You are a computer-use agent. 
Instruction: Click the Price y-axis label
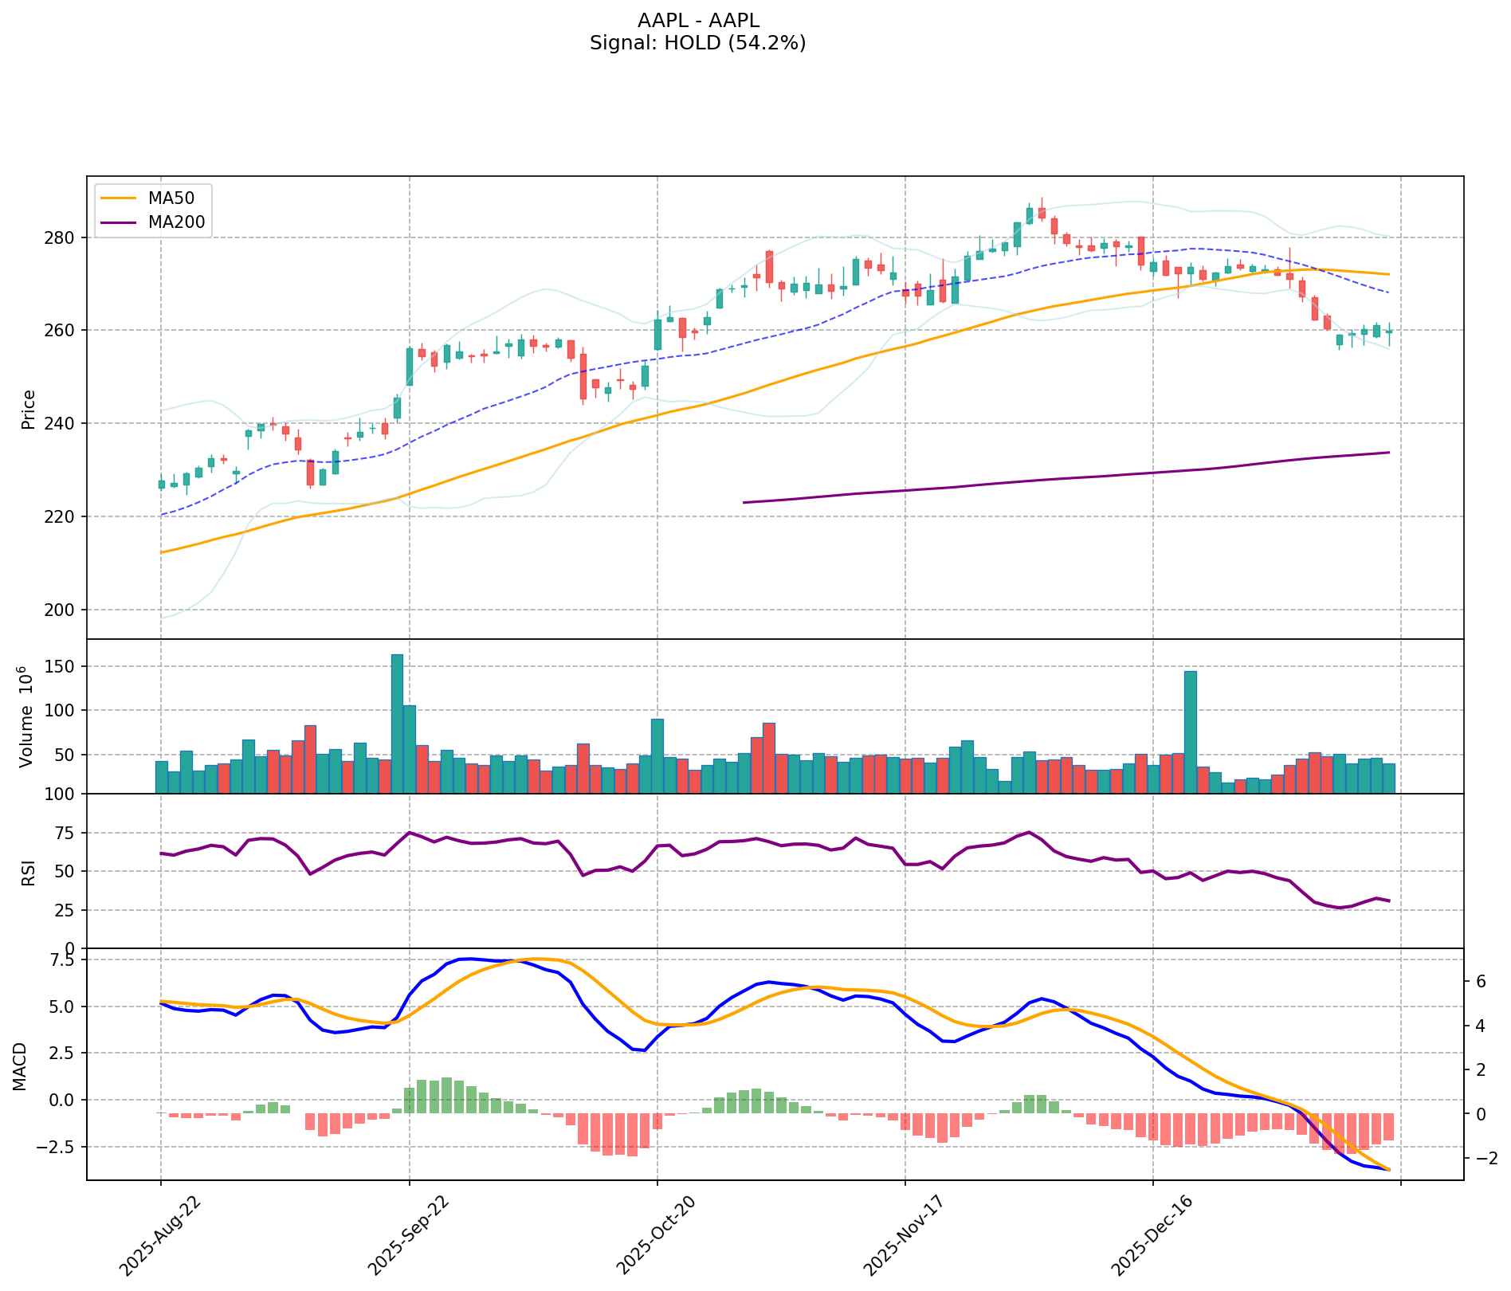tap(29, 409)
